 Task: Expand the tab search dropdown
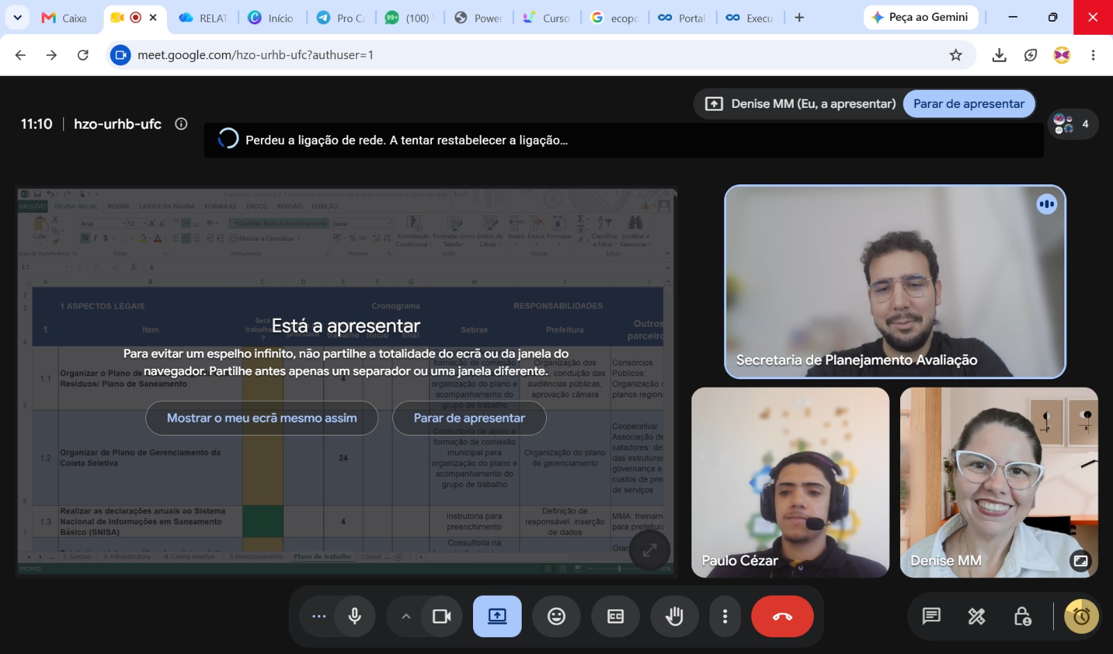[x=17, y=17]
